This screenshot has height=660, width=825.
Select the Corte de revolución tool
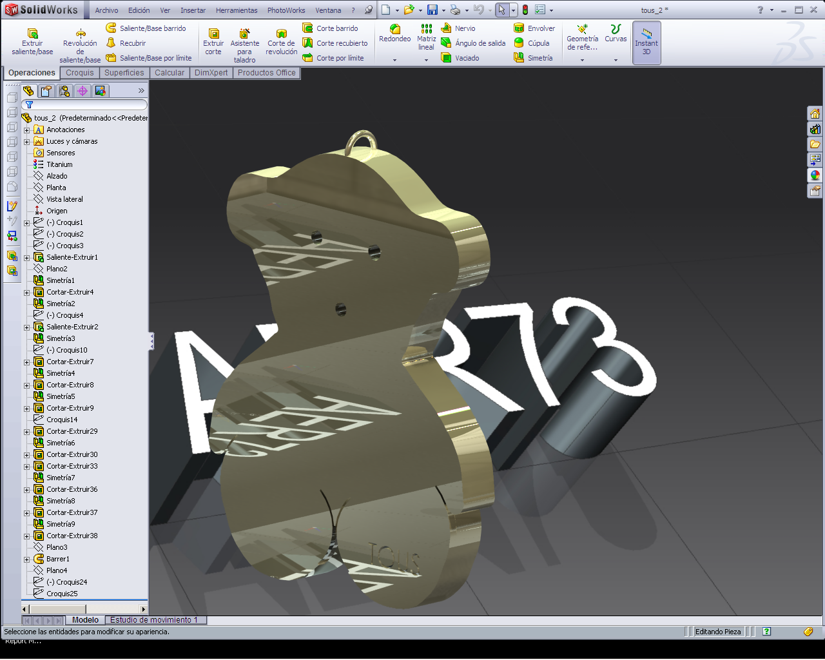tap(282, 41)
